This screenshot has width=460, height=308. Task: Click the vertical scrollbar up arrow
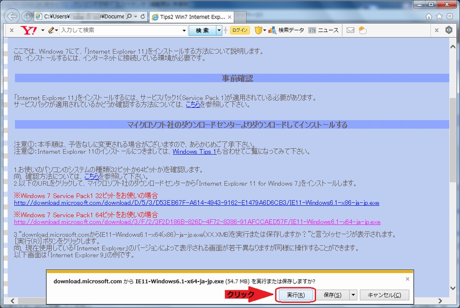coord(452,47)
